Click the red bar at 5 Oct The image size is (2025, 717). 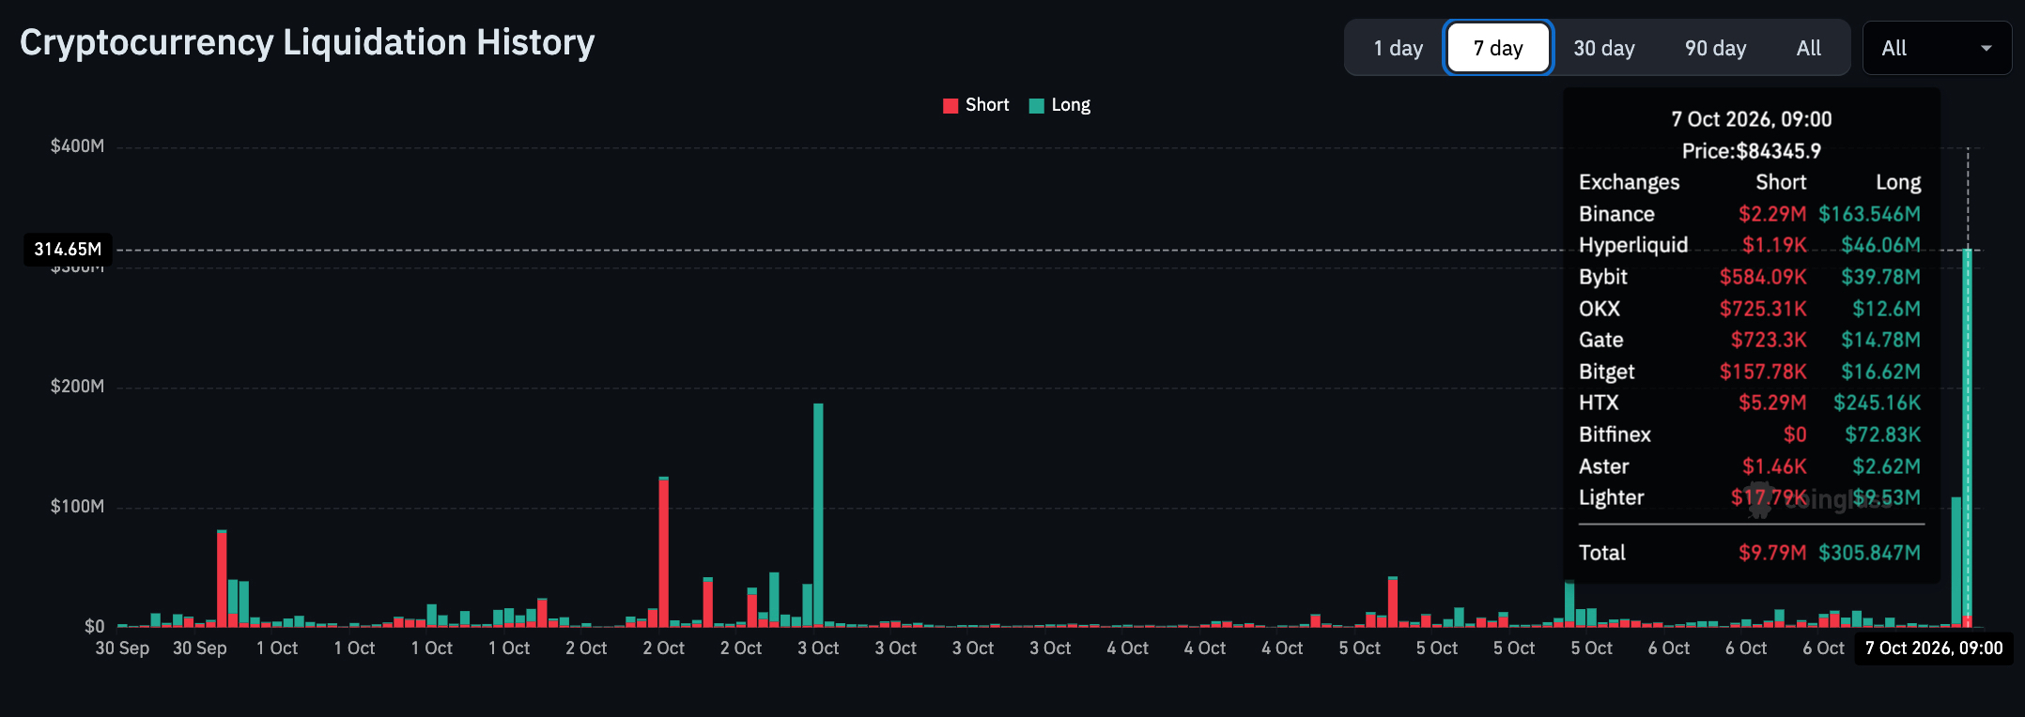[1393, 603]
